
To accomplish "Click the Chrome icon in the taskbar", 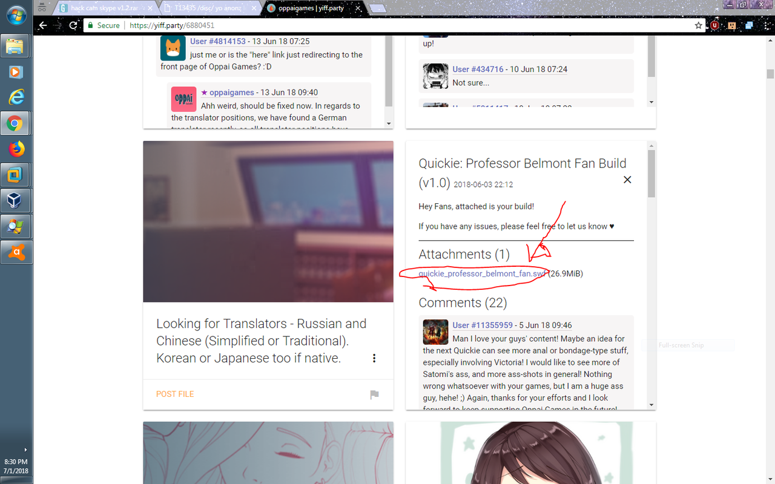I will (x=15, y=123).
